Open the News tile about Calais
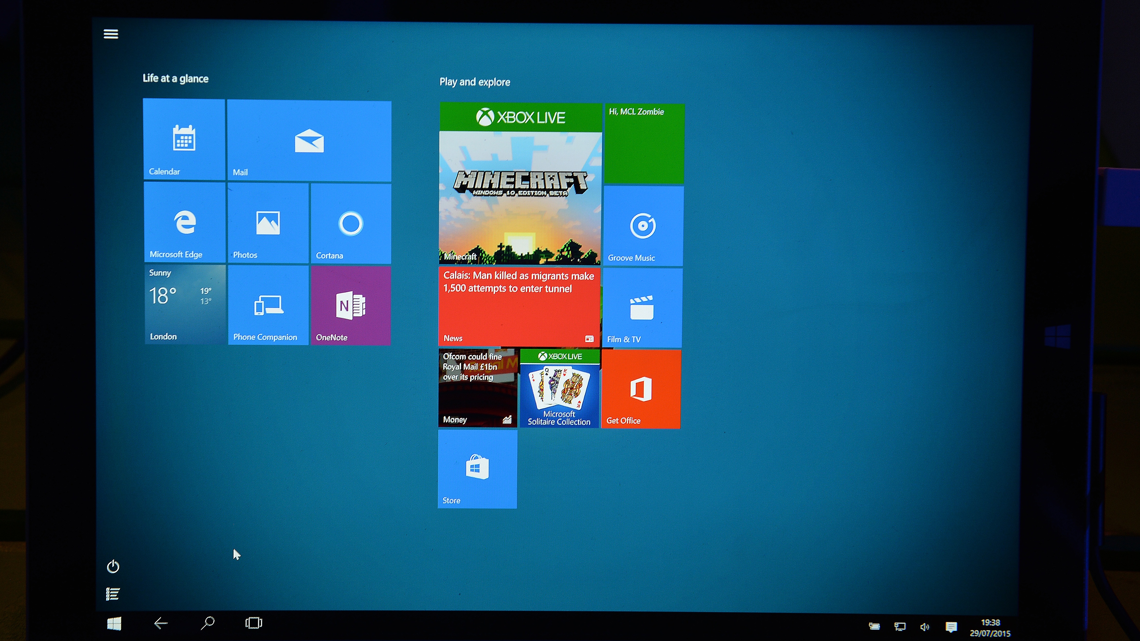 click(519, 307)
